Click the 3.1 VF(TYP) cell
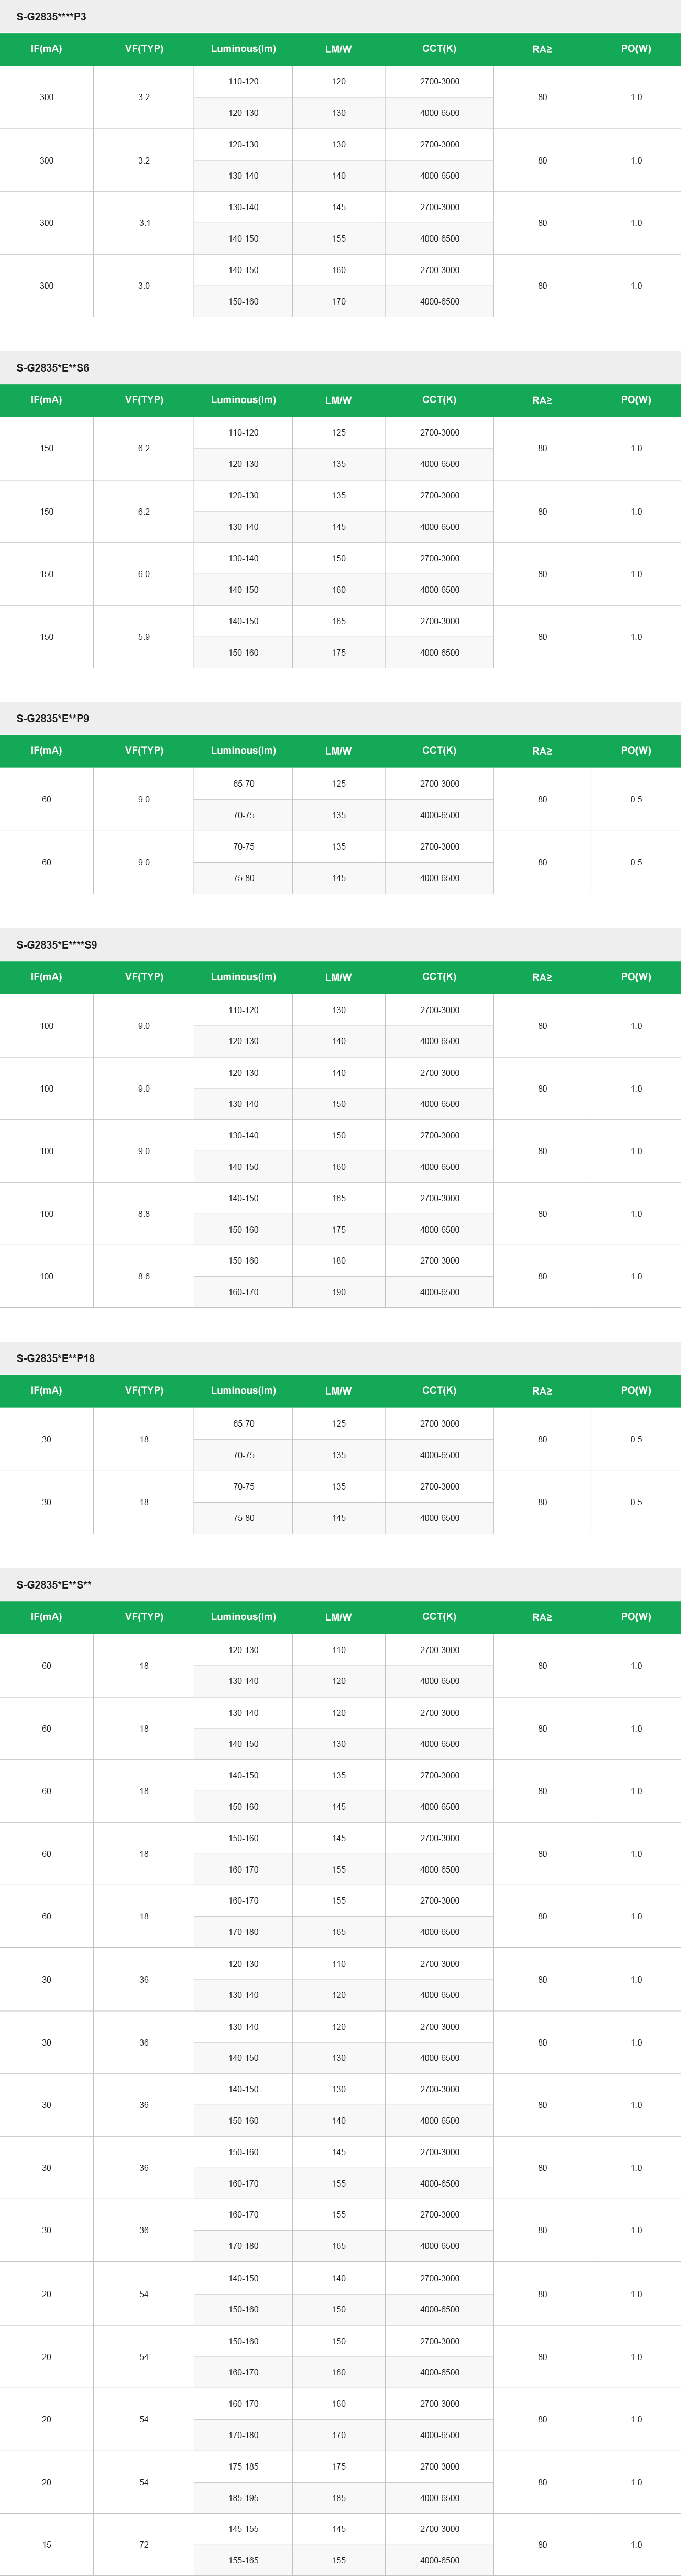Screen dimensions: 681x2576 [x=144, y=223]
